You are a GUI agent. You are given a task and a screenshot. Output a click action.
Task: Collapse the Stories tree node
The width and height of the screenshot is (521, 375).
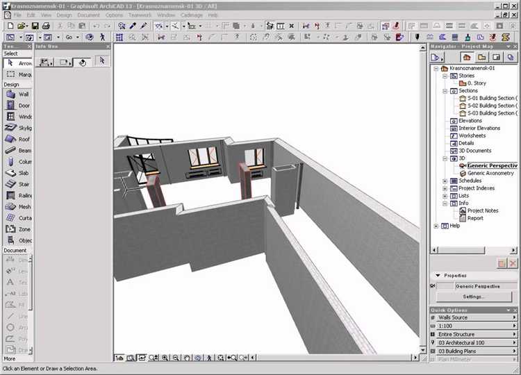tap(445, 76)
